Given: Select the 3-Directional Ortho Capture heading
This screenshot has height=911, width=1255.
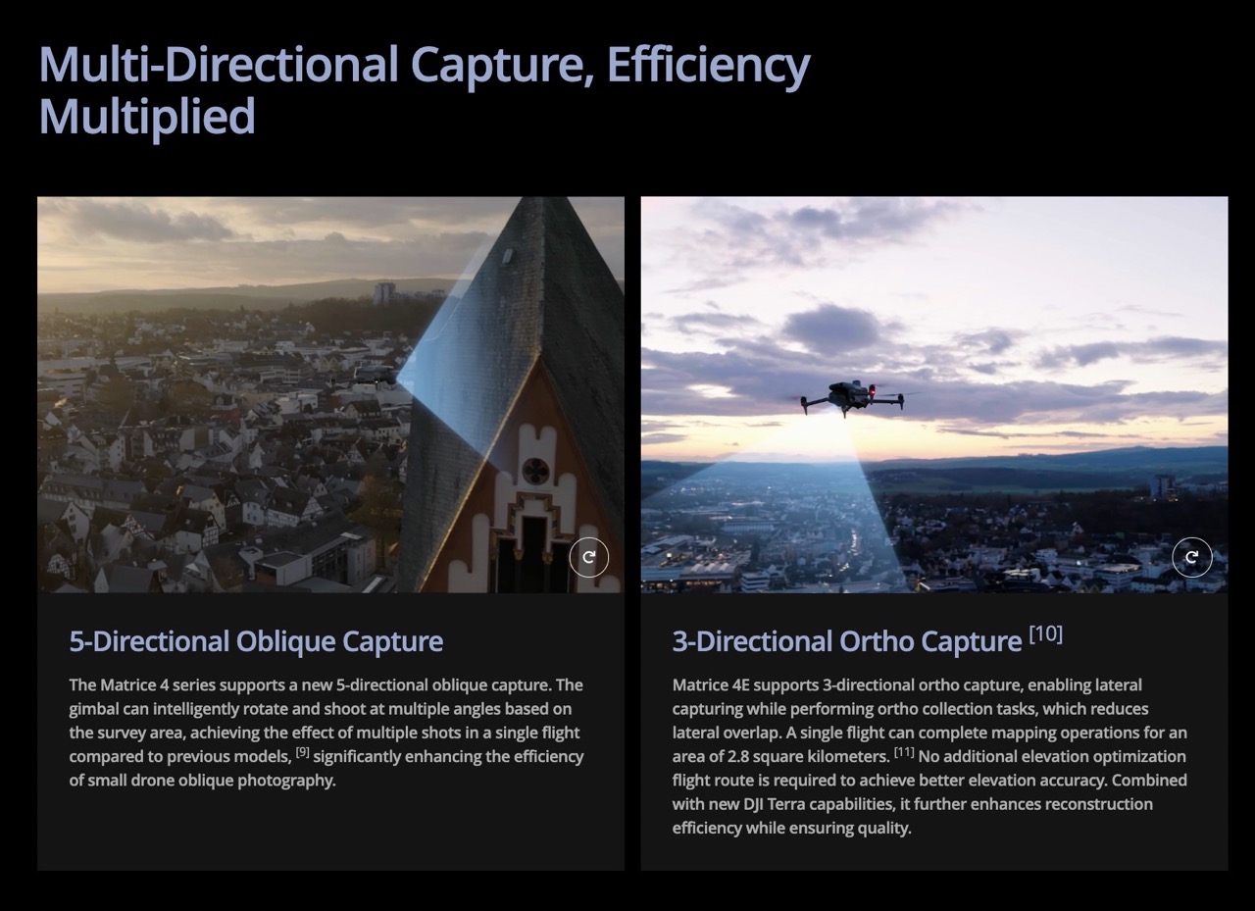Looking at the screenshot, I should 847,641.
